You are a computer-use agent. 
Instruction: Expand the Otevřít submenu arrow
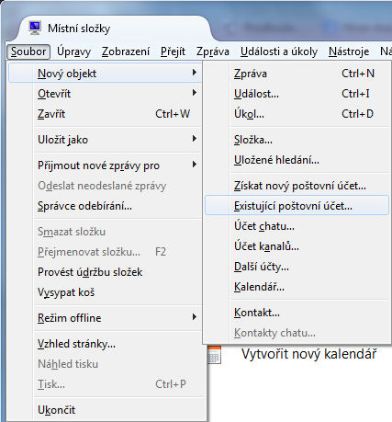pos(195,93)
